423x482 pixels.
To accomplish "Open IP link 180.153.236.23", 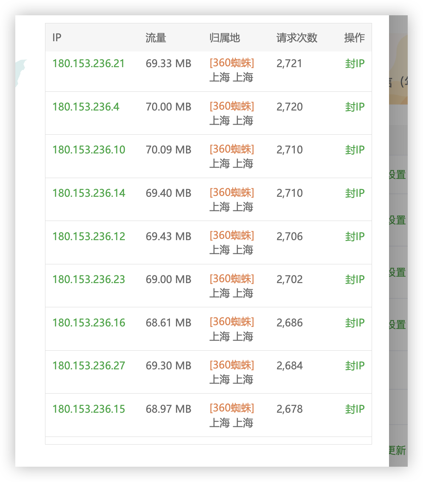I will click(89, 280).
